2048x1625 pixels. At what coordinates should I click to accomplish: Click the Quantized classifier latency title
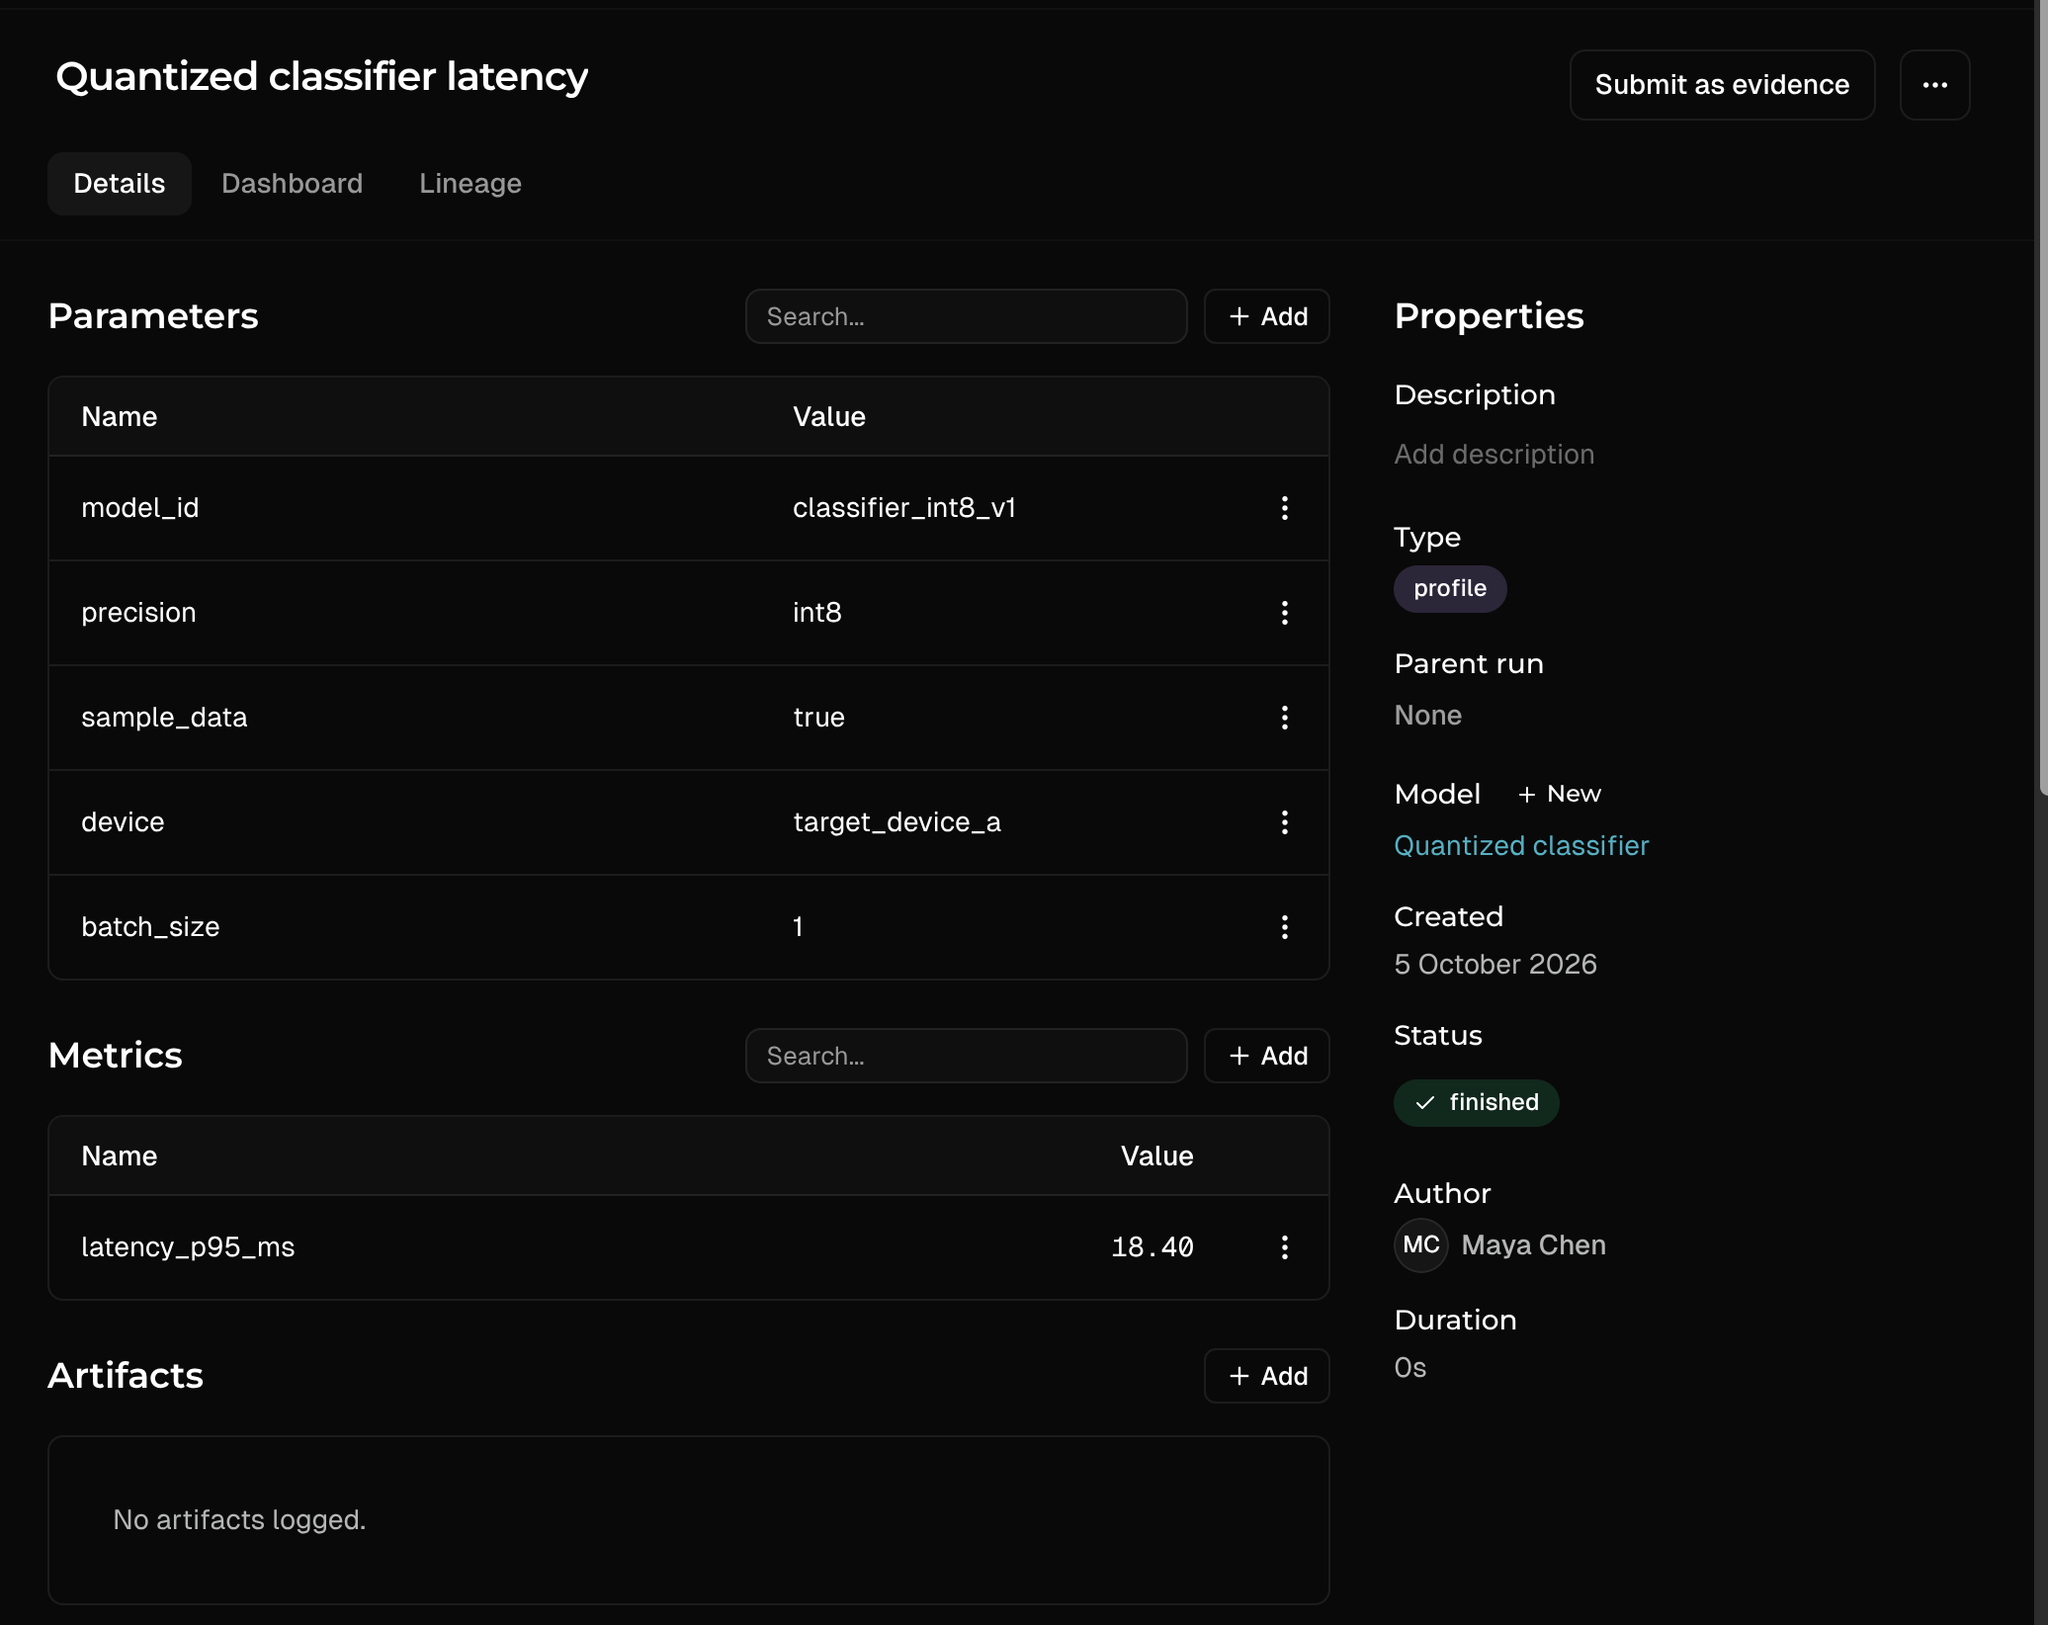(x=321, y=77)
